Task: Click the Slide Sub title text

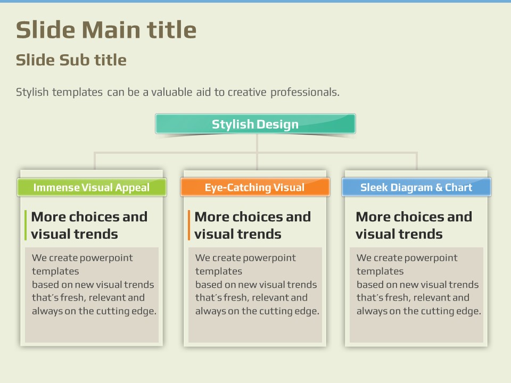Action: 71,60
